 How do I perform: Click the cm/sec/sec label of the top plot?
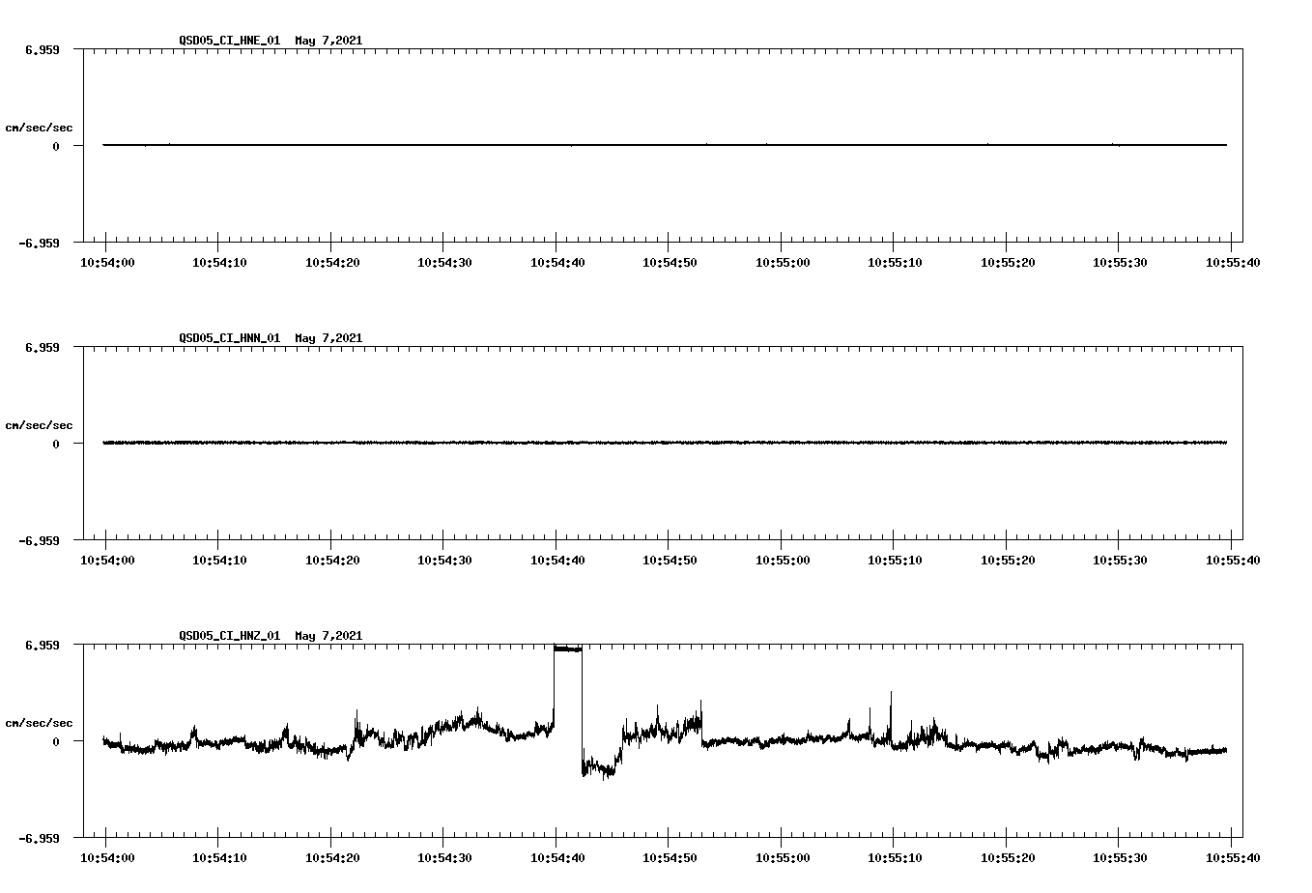pyautogui.click(x=40, y=127)
